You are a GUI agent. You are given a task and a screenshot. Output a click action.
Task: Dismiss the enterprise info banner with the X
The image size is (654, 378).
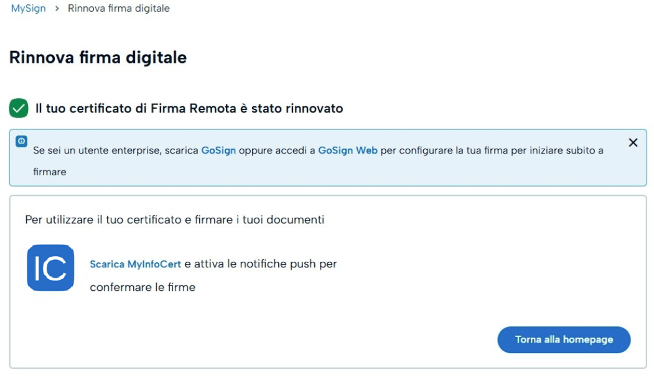coord(633,142)
